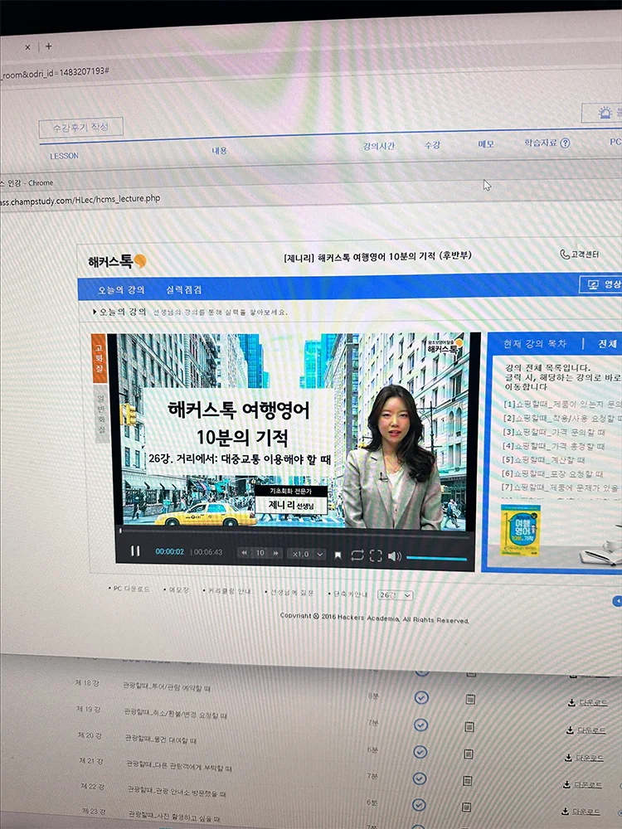Open lecture [2]쇼핑할때_착용/사용 요청할 때
The height and width of the screenshot is (829, 622).
pyautogui.click(x=562, y=418)
